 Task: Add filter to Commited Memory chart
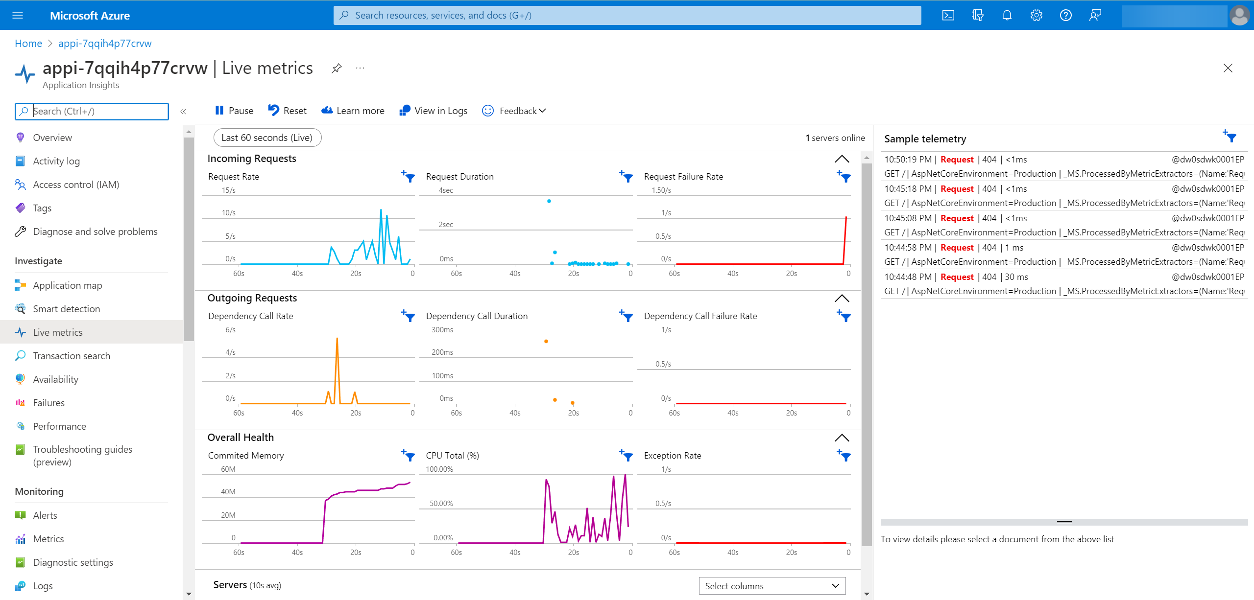[x=408, y=455]
